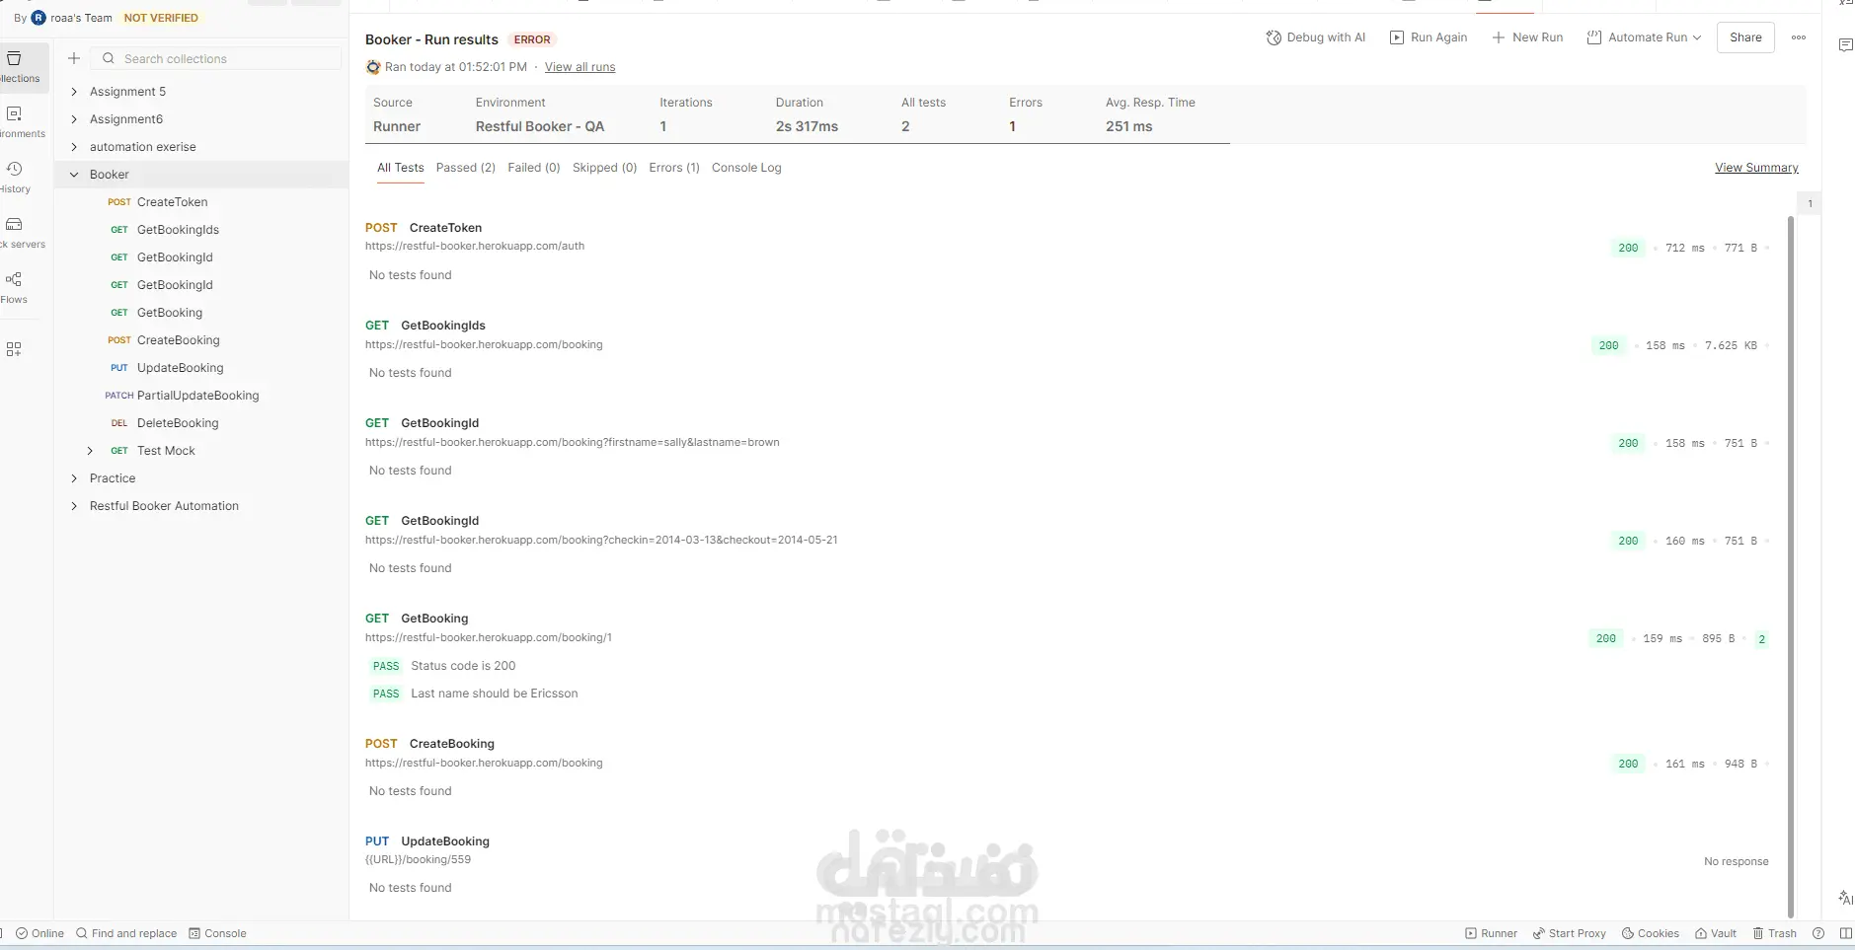The width and height of the screenshot is (1855, 950).
Task: Switch to the Skipped (0) tab
Action: click(605, 168)
